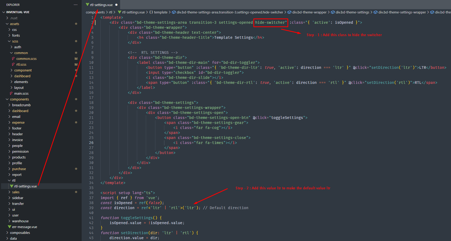Click the 'Template Settings' heading text in code
Viewport: 451px width, 241px height.
[x=233, y=37]
